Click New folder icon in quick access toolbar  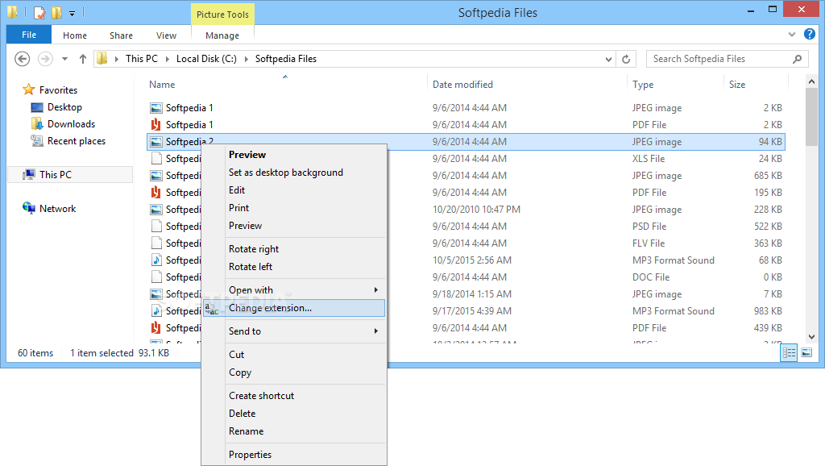[57, 12]
